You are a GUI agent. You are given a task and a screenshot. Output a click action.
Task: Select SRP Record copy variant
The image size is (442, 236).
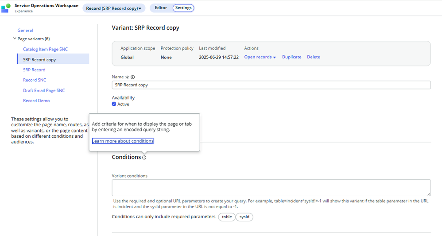(53, 59)
